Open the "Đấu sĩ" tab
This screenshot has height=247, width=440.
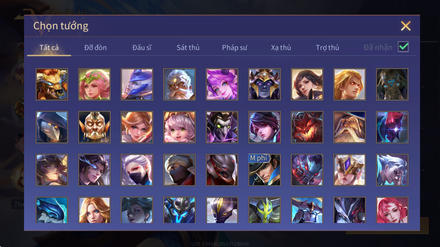pyautogui.click(x=142, y=47)
